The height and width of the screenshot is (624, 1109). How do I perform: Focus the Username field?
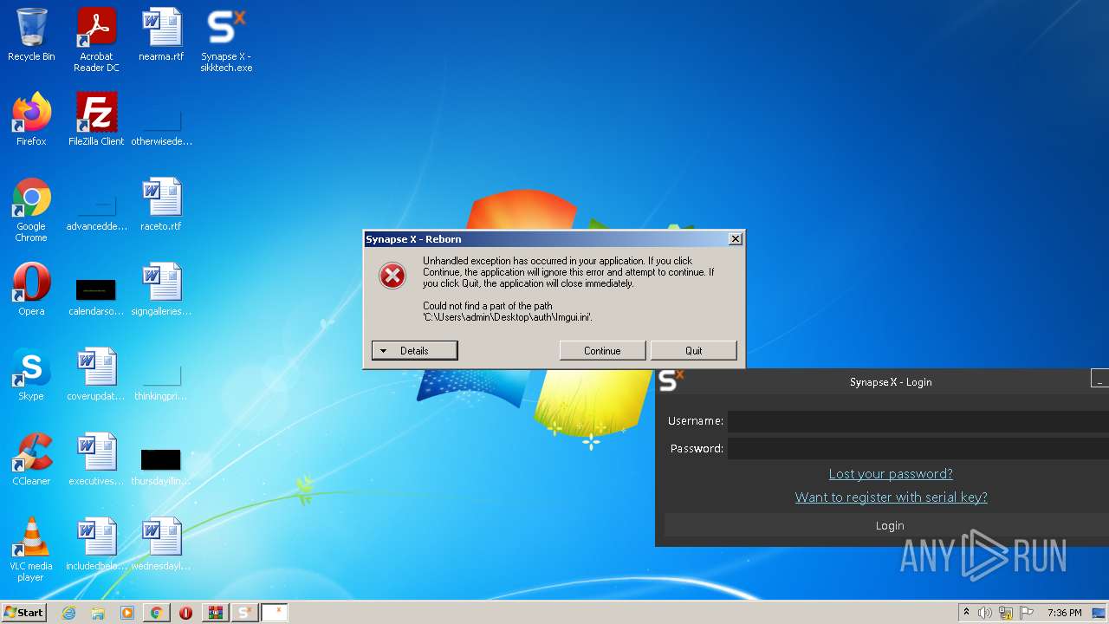pyautogui.click(x=918, y=421)
